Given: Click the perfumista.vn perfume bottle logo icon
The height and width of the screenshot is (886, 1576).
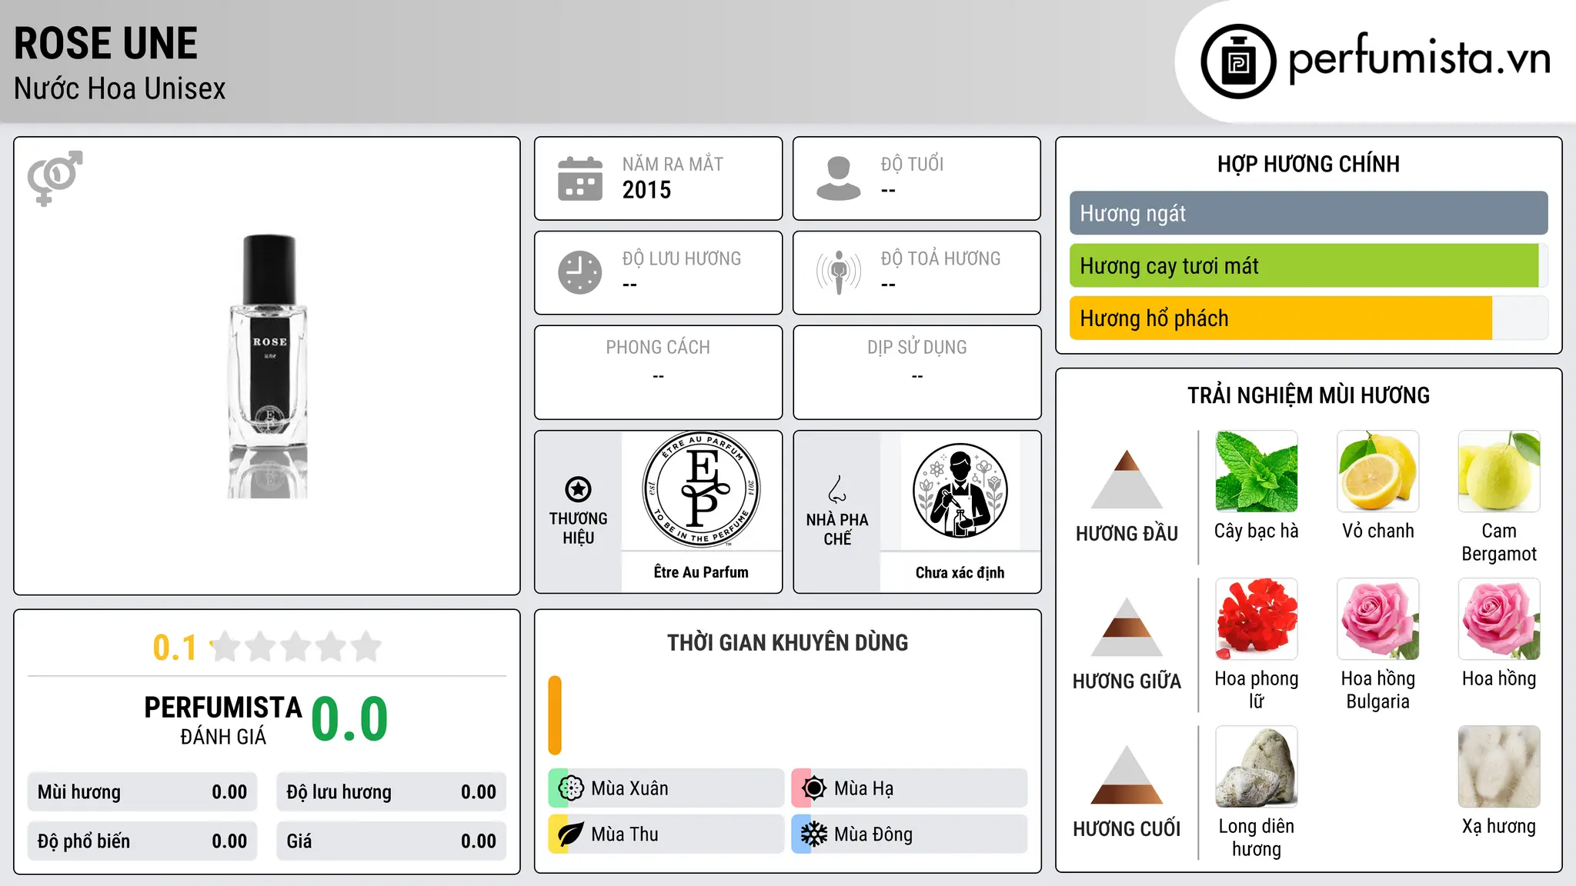Looking at the screenshot, I should coord(1238,62).
